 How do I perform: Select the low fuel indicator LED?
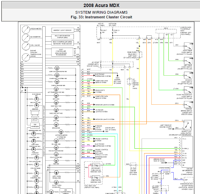[34, 141]
